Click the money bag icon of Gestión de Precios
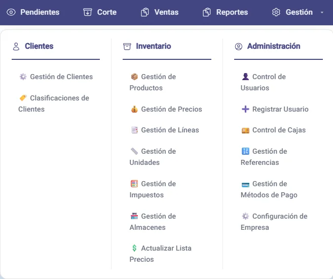Image resolution: width=333 pixels, height=279 pixels. pyautogui.click(x=134, y=109)
